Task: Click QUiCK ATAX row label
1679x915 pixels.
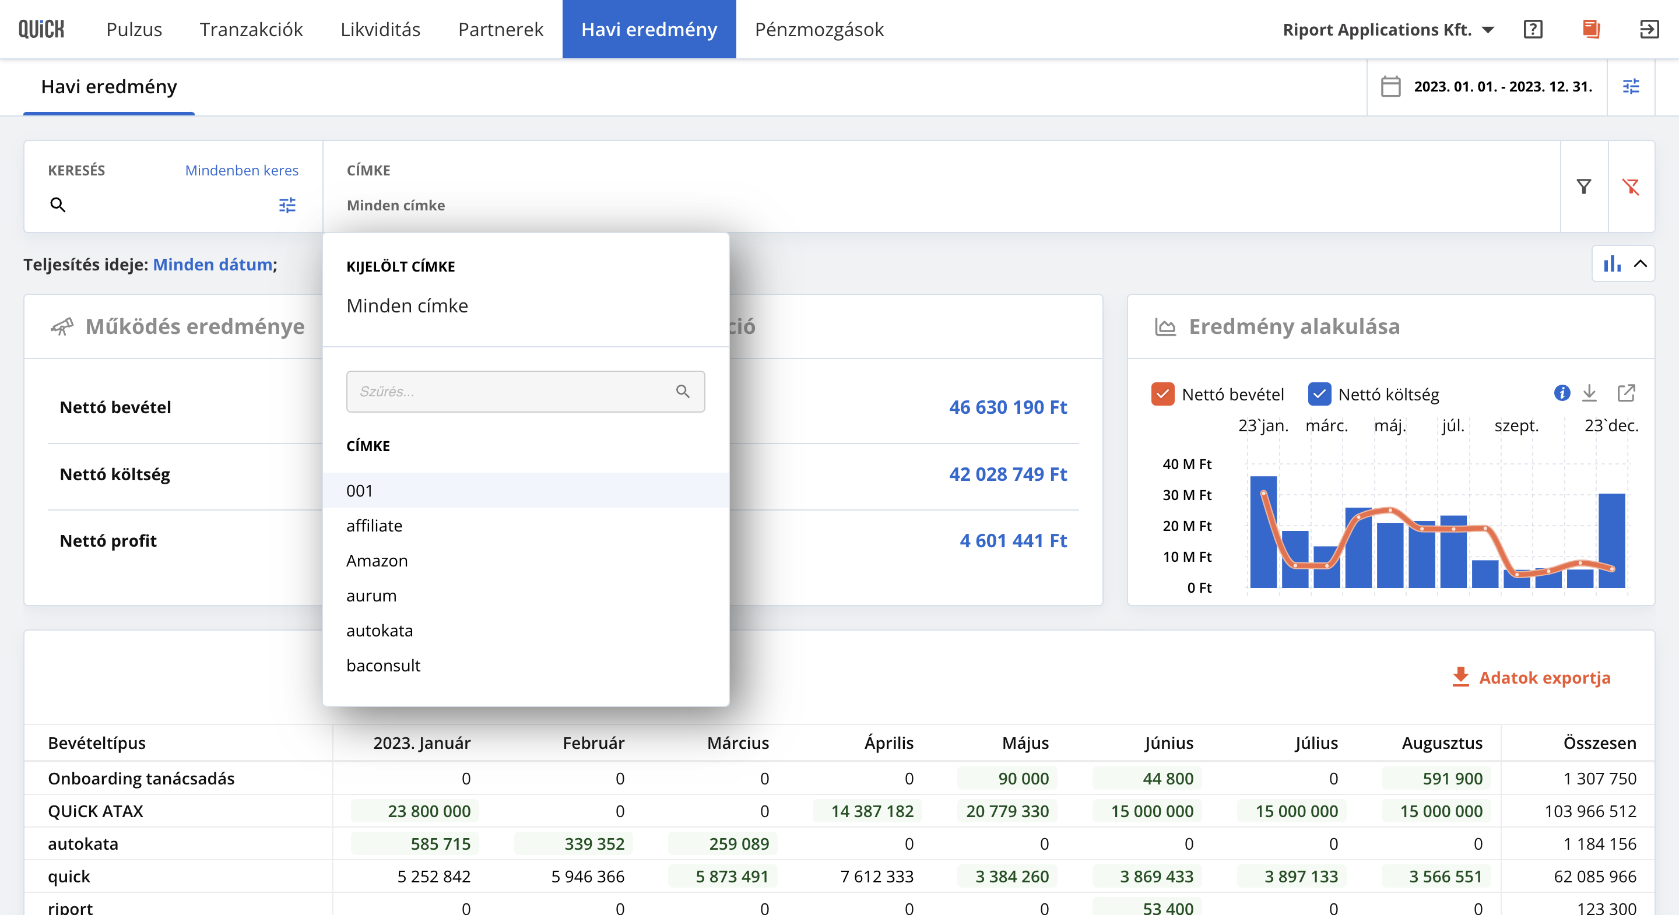Action: click(x=95, y=811)
